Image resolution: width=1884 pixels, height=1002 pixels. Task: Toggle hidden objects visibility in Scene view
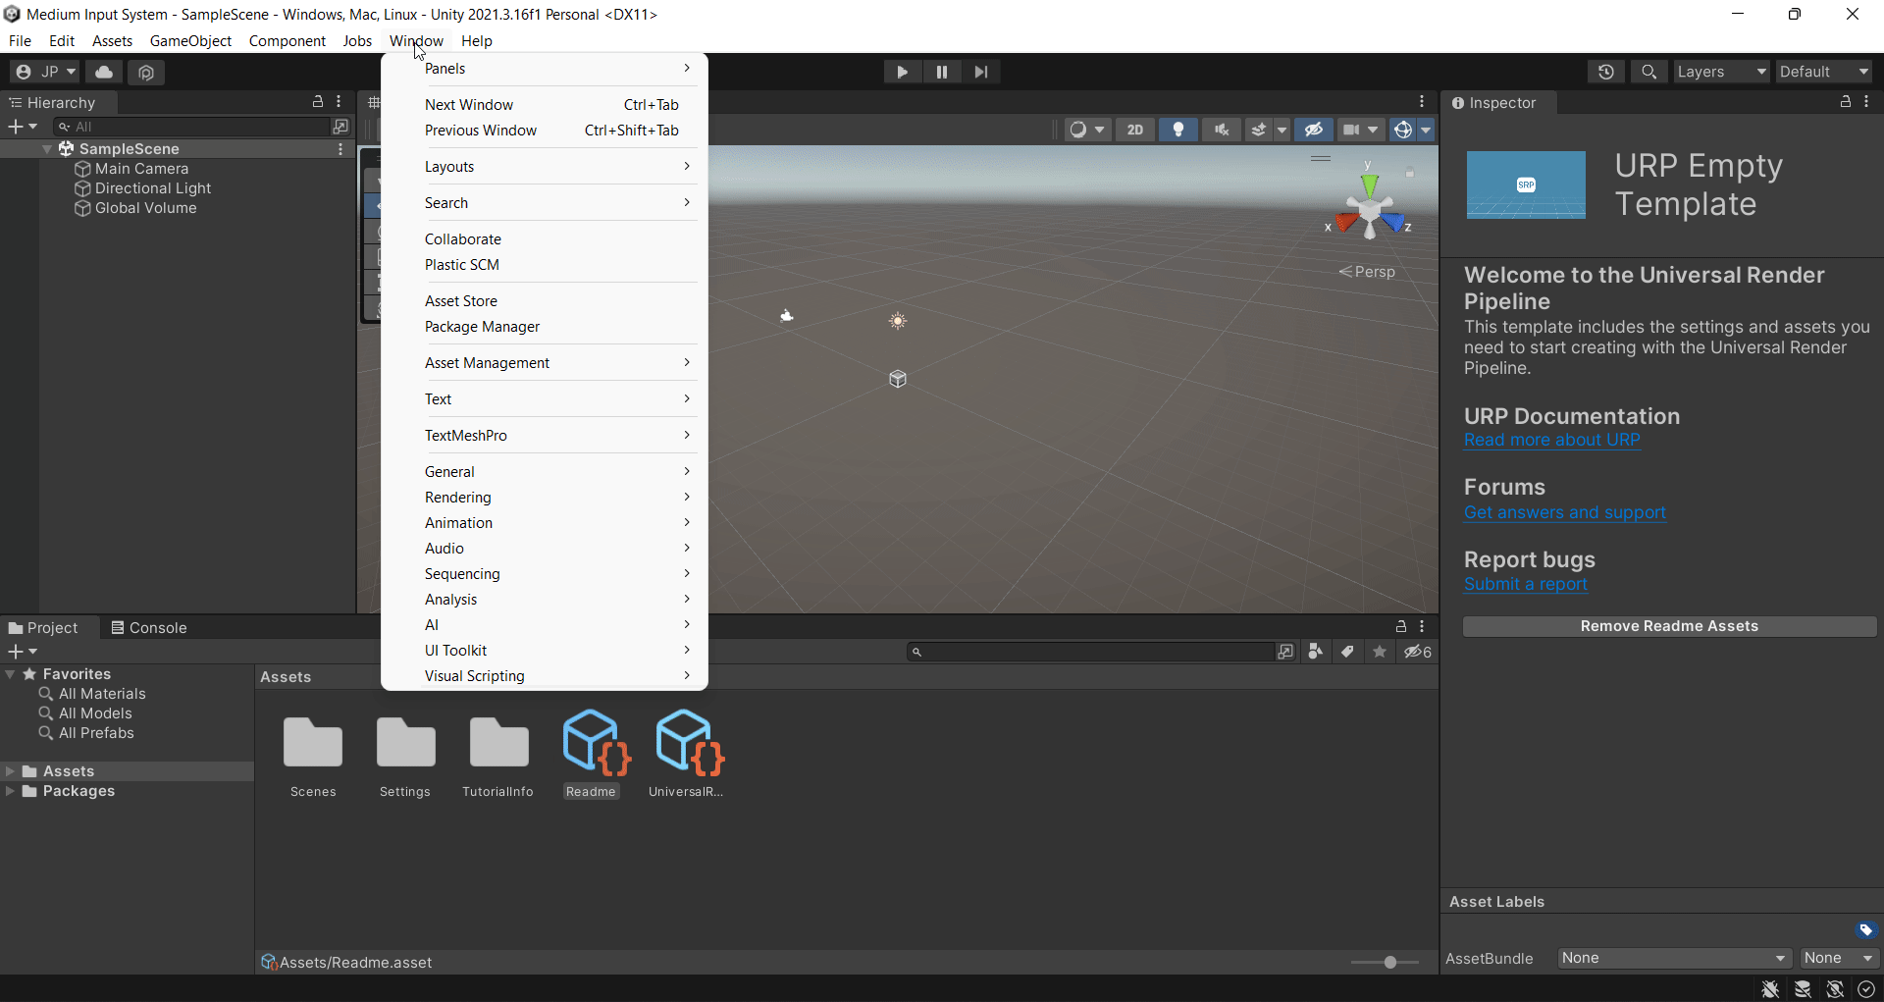[x=1313, y=130]
